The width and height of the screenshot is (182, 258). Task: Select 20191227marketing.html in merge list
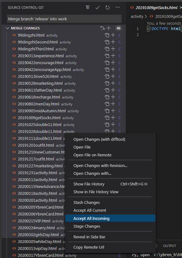[x=40, y=166]
